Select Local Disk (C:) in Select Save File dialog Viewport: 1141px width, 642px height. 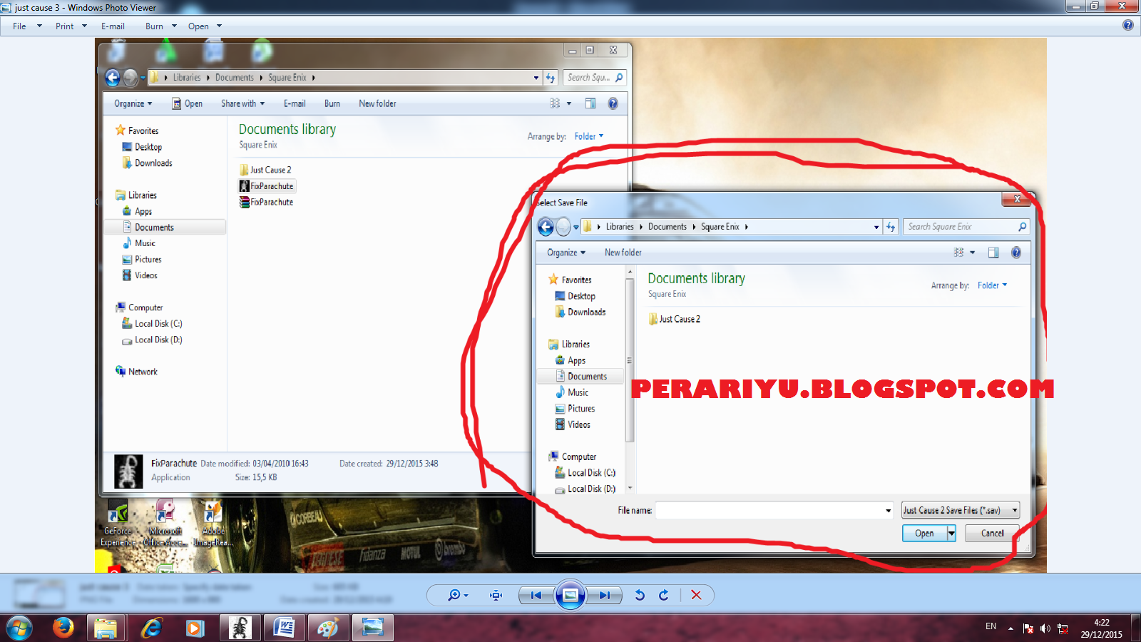click(585, 472)
